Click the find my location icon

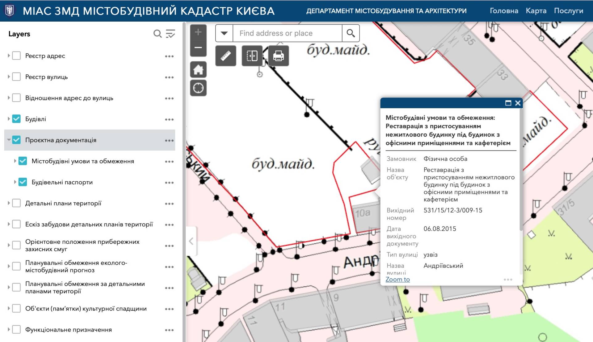198,88
